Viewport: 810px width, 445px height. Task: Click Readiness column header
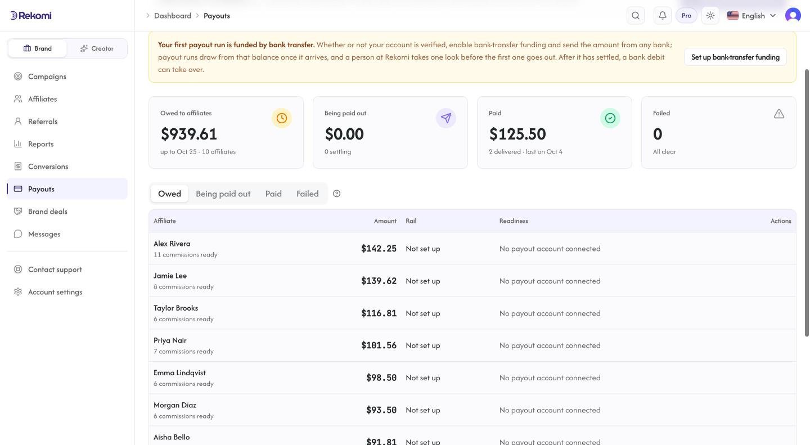[514, 221]
